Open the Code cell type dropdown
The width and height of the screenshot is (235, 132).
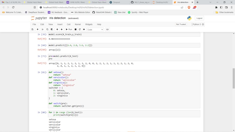(95, 30)
